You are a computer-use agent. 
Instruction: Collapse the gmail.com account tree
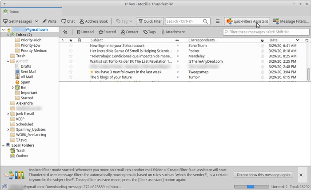(4, 30)
